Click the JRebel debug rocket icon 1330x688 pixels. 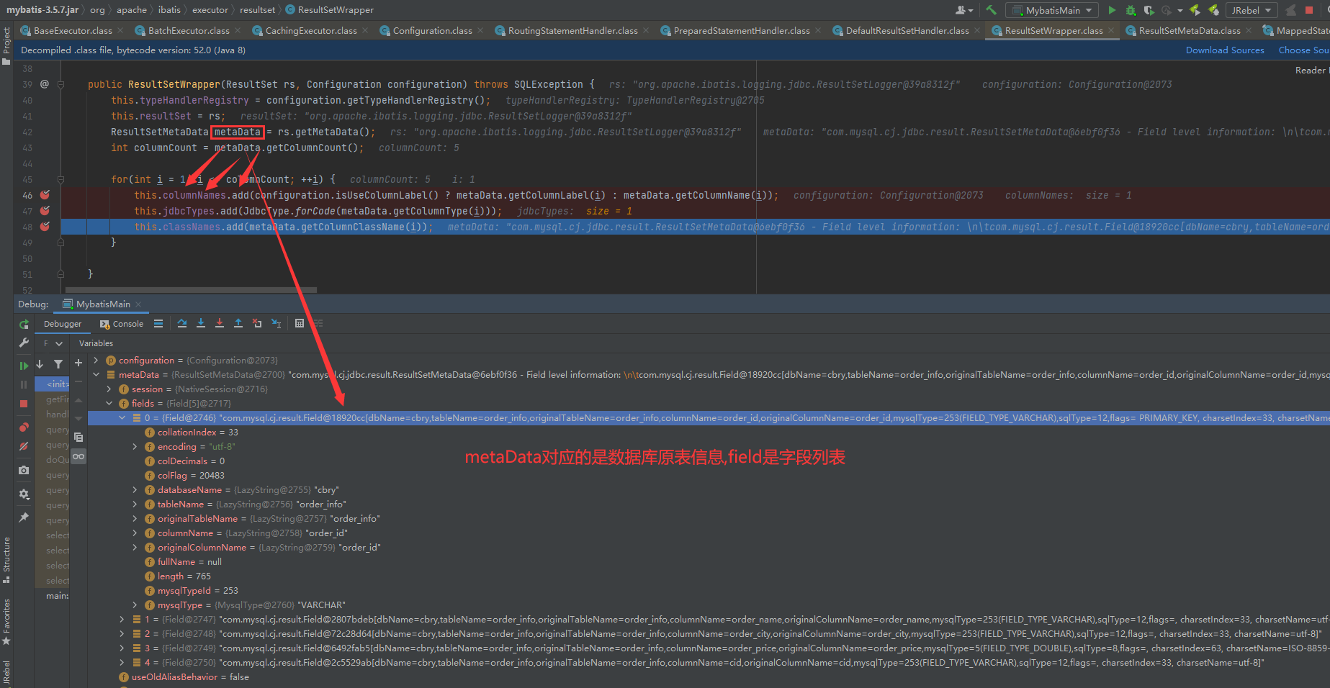1213,10
